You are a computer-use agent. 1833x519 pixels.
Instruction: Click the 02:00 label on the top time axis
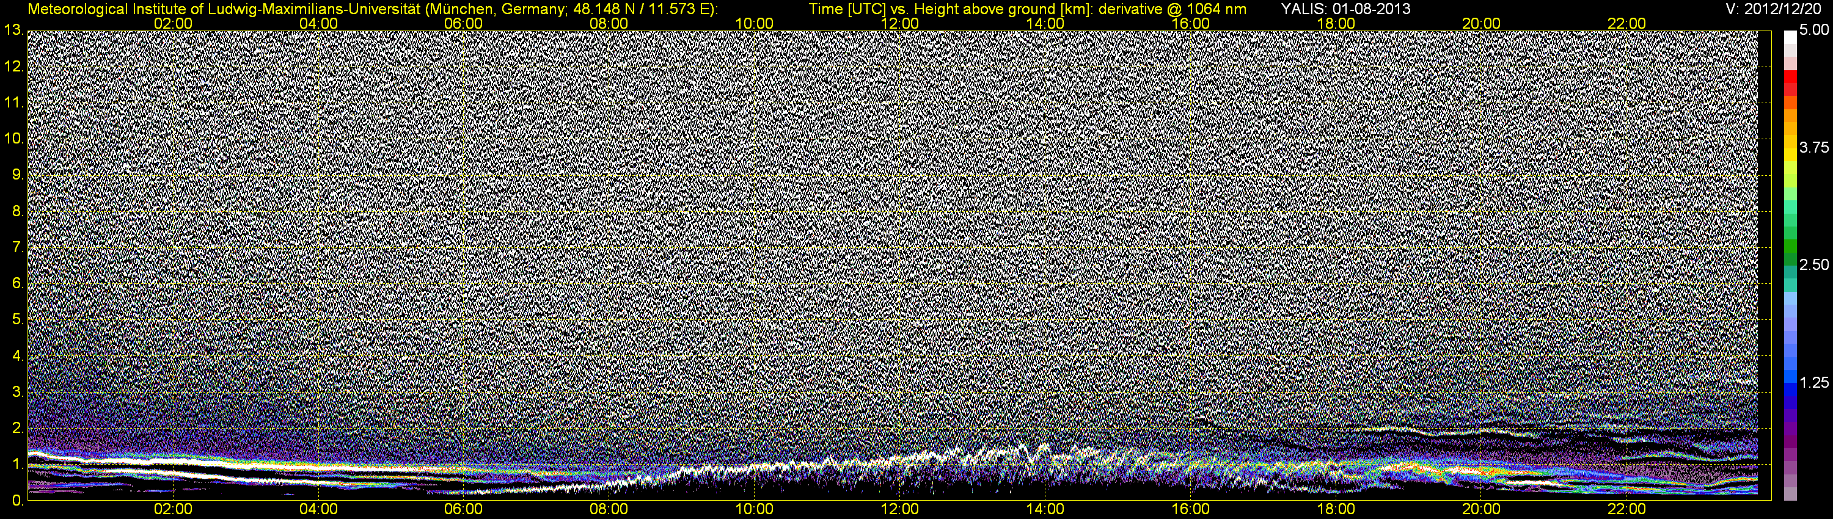pos(174,23)
